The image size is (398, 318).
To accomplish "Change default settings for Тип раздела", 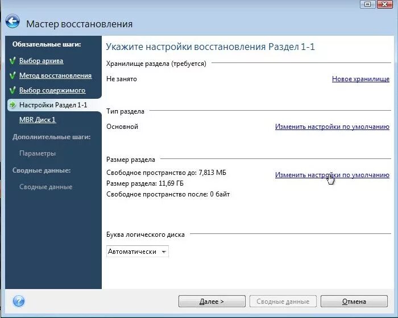I will point(332,127).
